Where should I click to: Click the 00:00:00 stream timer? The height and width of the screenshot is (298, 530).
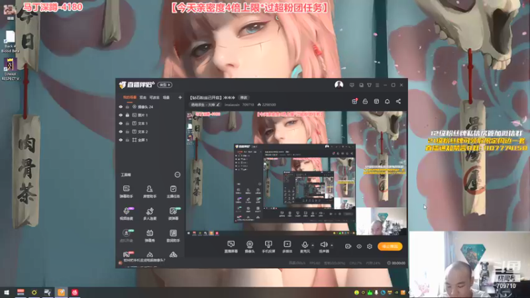[396, 263]
